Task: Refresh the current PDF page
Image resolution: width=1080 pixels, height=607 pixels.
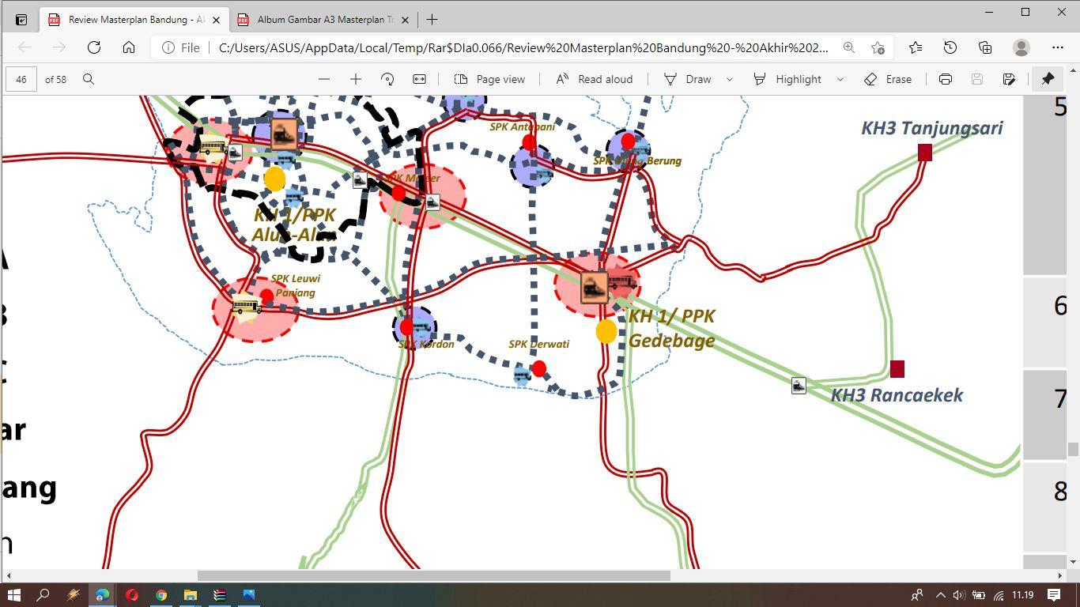Action: 94,47
